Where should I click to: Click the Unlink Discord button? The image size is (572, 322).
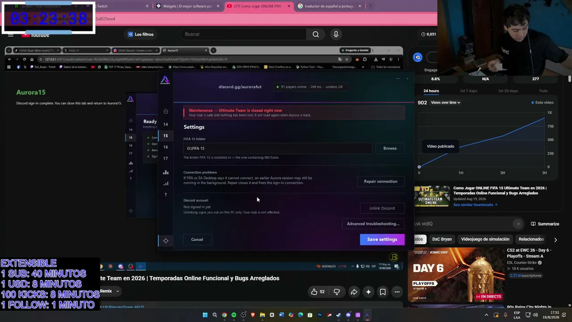382,208
